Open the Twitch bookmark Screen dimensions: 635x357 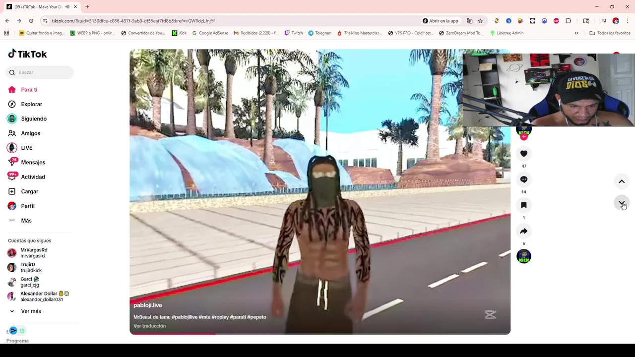click(x=294, y=33)
